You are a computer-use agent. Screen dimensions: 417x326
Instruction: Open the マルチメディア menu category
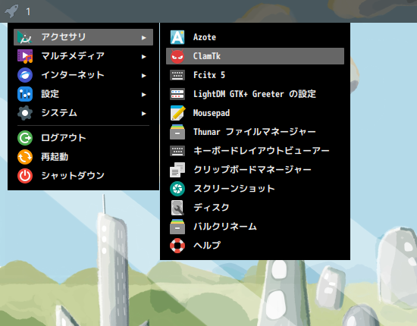click(83, 56)
